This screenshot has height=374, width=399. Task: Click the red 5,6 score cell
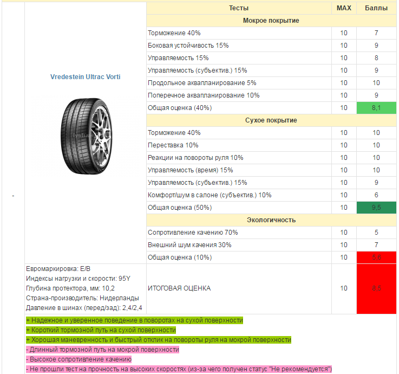[376, 257]
